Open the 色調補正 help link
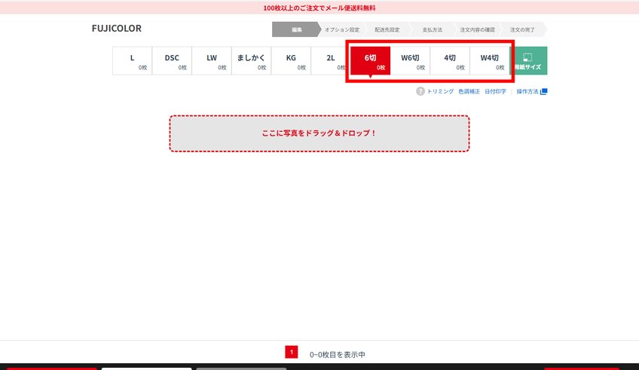Screen dimensions: 639x370 coord(469,92)
